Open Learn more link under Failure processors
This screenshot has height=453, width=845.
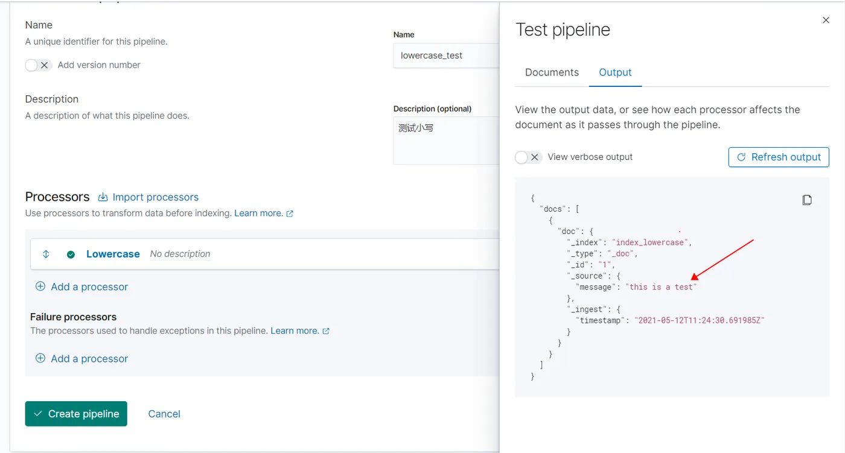(x=300, y=331)
